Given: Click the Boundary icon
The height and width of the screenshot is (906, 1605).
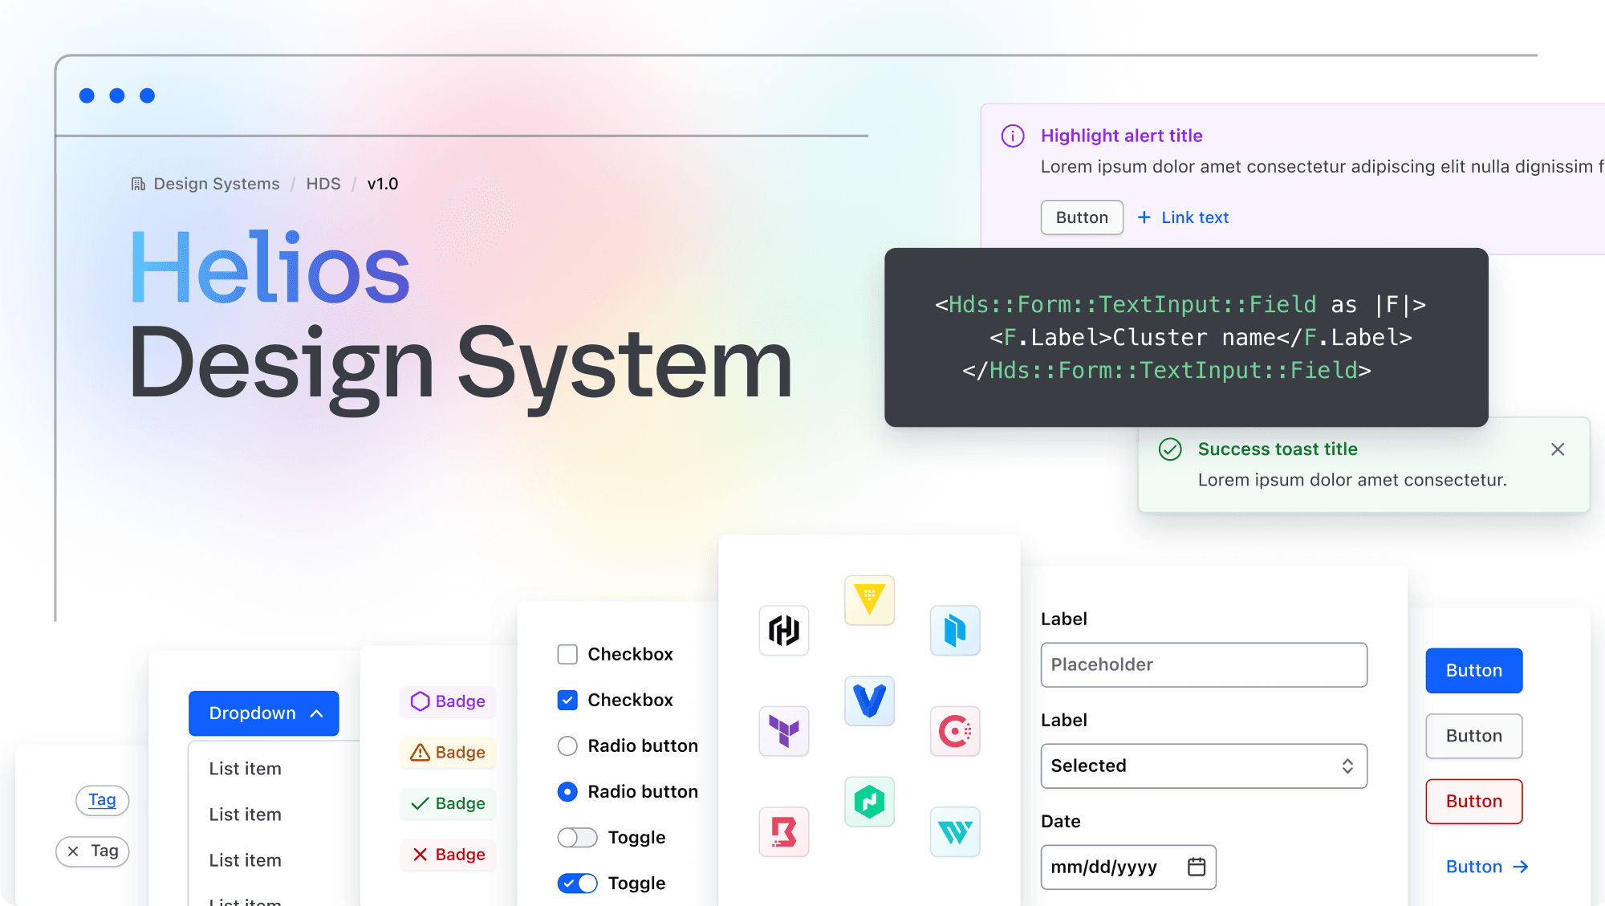Looking at the screenshot, I should point(787,833).
